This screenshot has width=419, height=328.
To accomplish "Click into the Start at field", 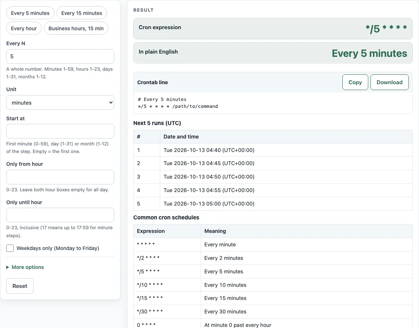I will pyautogui.click(x=60, y=131).
